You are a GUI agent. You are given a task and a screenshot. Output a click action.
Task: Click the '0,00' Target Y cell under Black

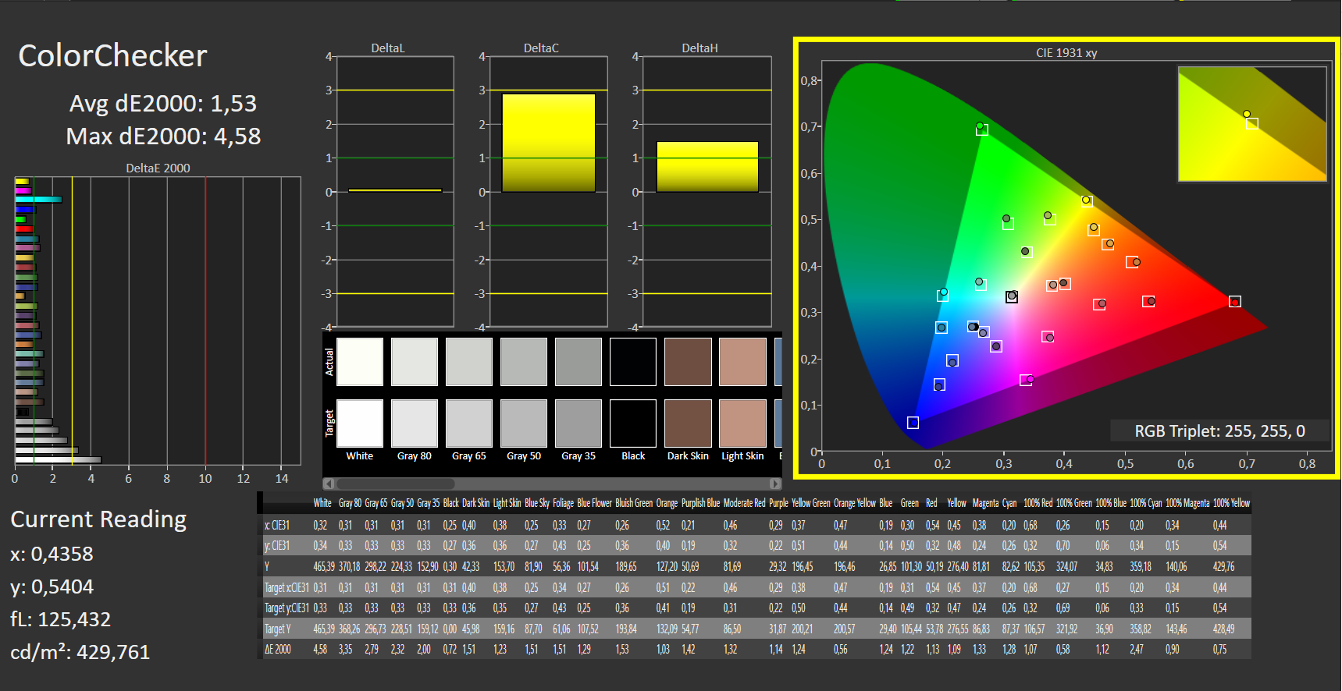(x=450, y=629)
